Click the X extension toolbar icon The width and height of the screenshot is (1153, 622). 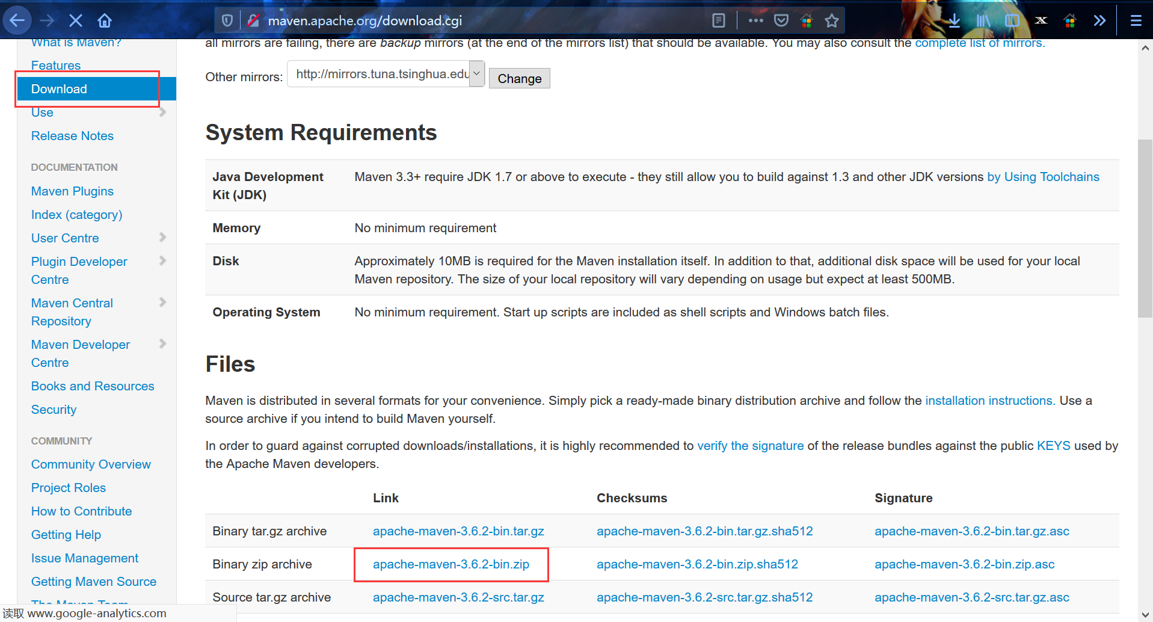[1041, 20]
